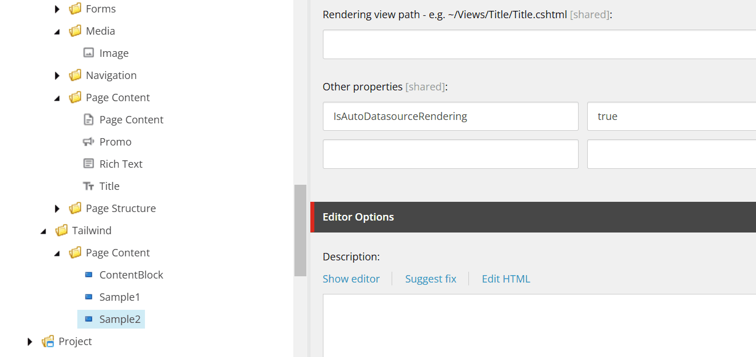
Task: Click the ContentBlock rendering icon
Action: [88, 275]
